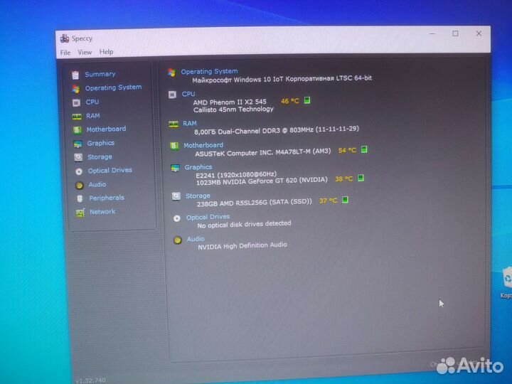This screenshot has width=512, height=384.
Task: Click the Graphics temperature 38 °C value
Action: pyautogui.click(x=344, y=179)
